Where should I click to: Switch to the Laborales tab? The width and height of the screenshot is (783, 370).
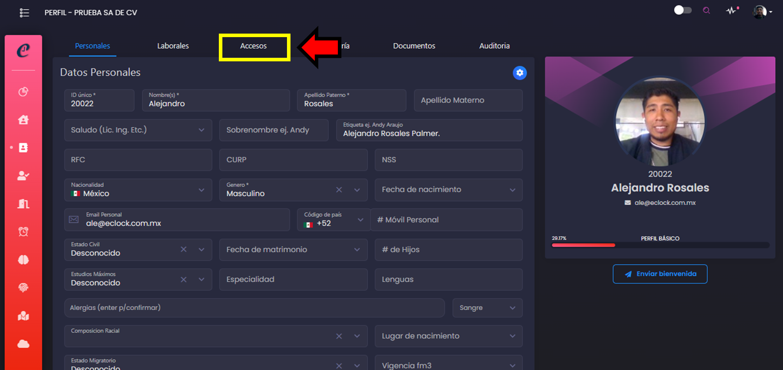click(173, 46)
